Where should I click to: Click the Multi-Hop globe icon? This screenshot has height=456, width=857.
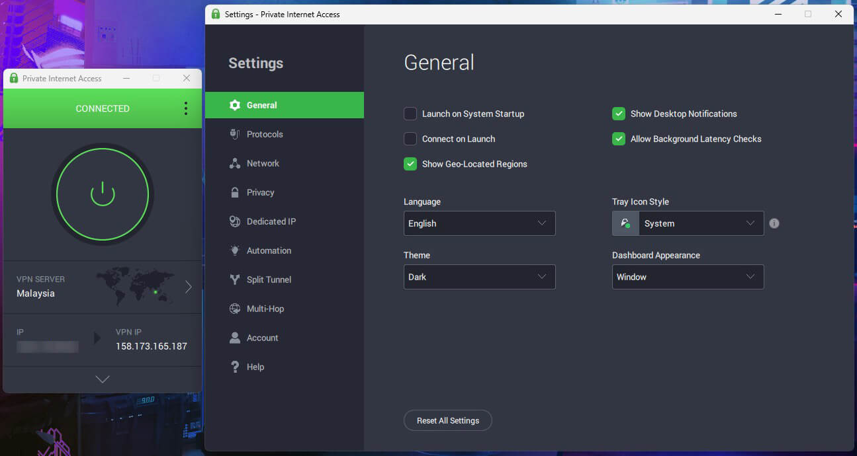pos(235,309)
